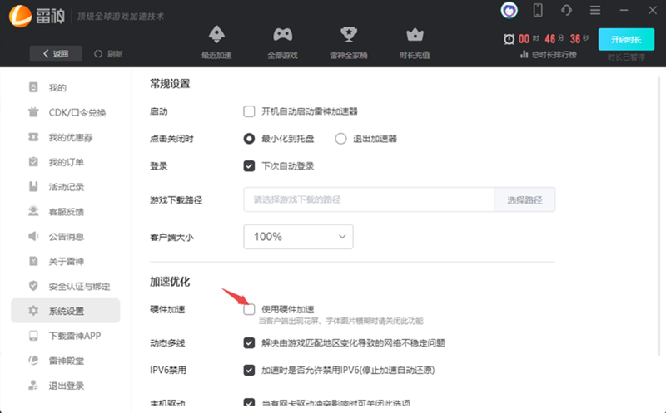Click the 退出登录 logout icon

click(x=33, y=385)
